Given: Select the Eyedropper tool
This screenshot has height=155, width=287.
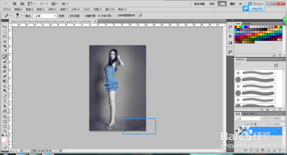Looking at the screenshot, I should [5, 51].
